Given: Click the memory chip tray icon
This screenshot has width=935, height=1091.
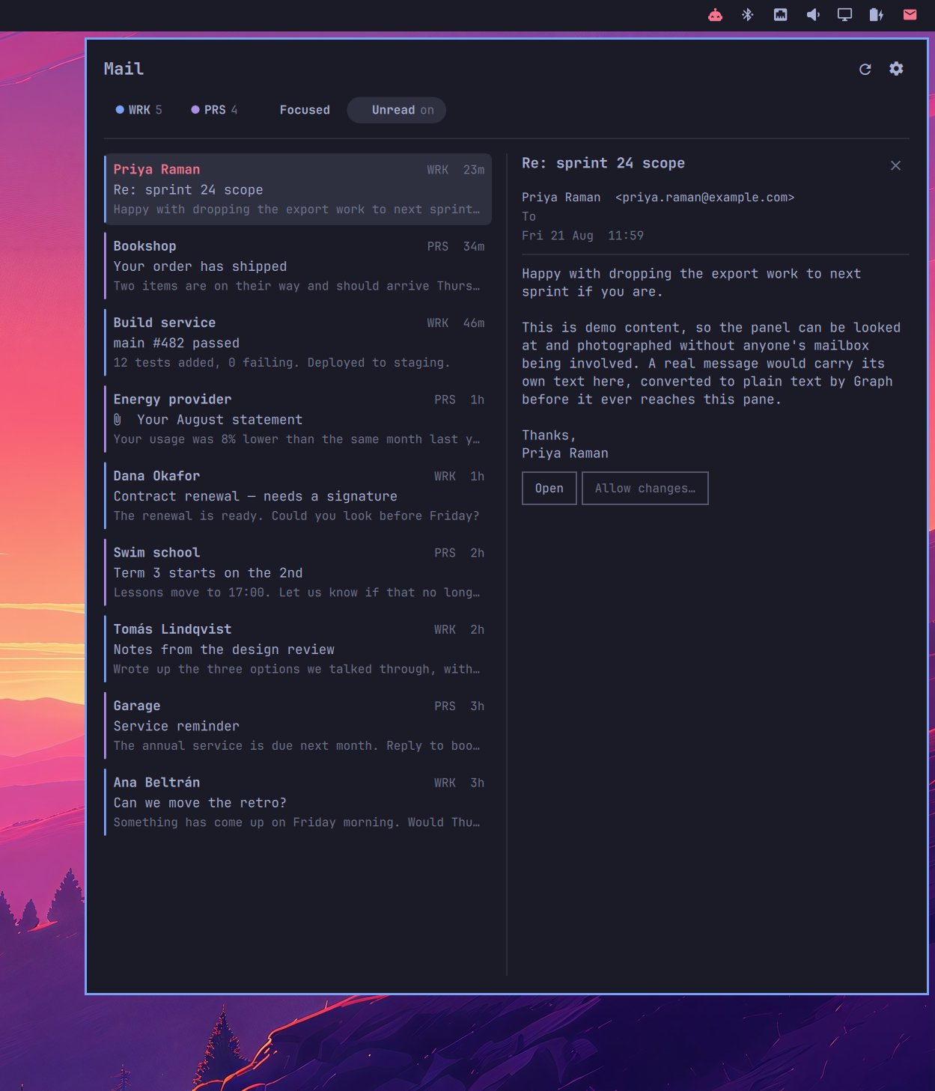Looking at the screenshot, I should (x=780, y=15).
